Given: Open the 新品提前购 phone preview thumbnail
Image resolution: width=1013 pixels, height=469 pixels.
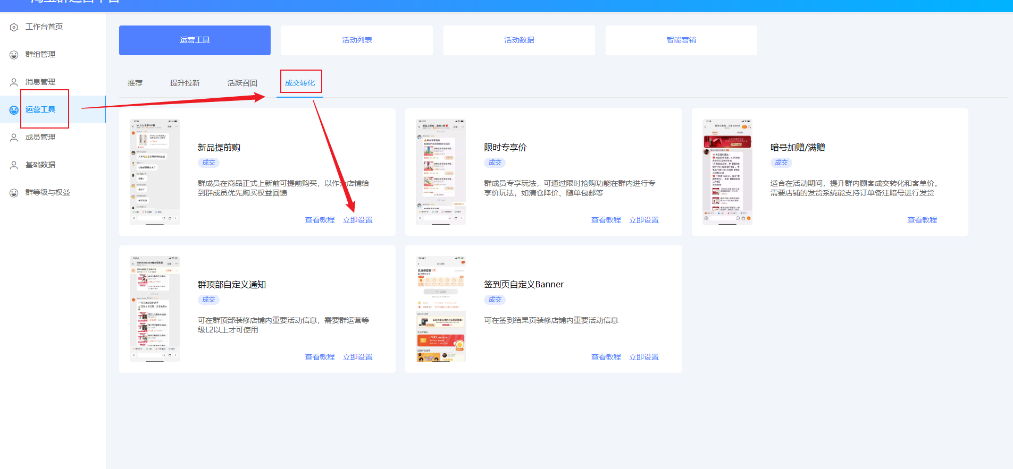Looking at the screenshot, I should pos(155,172).
